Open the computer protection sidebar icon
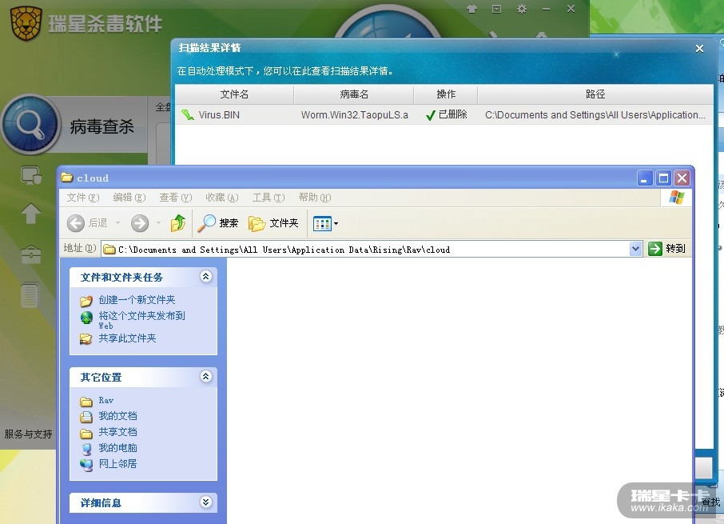 31,175
